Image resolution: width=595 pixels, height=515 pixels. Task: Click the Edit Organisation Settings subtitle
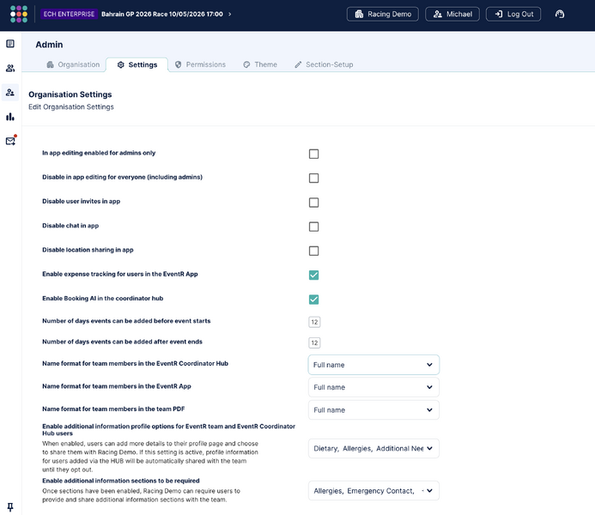pyautogui.click(x=71, y=107)
